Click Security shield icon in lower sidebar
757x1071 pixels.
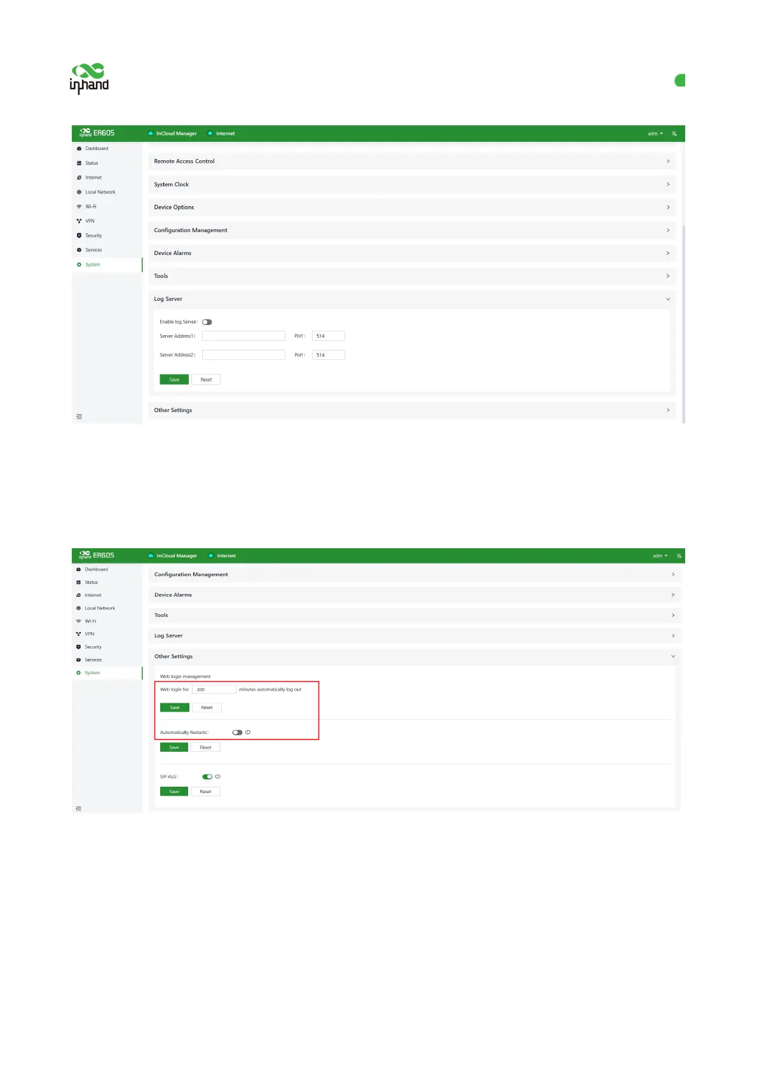[x=78, y=647]
